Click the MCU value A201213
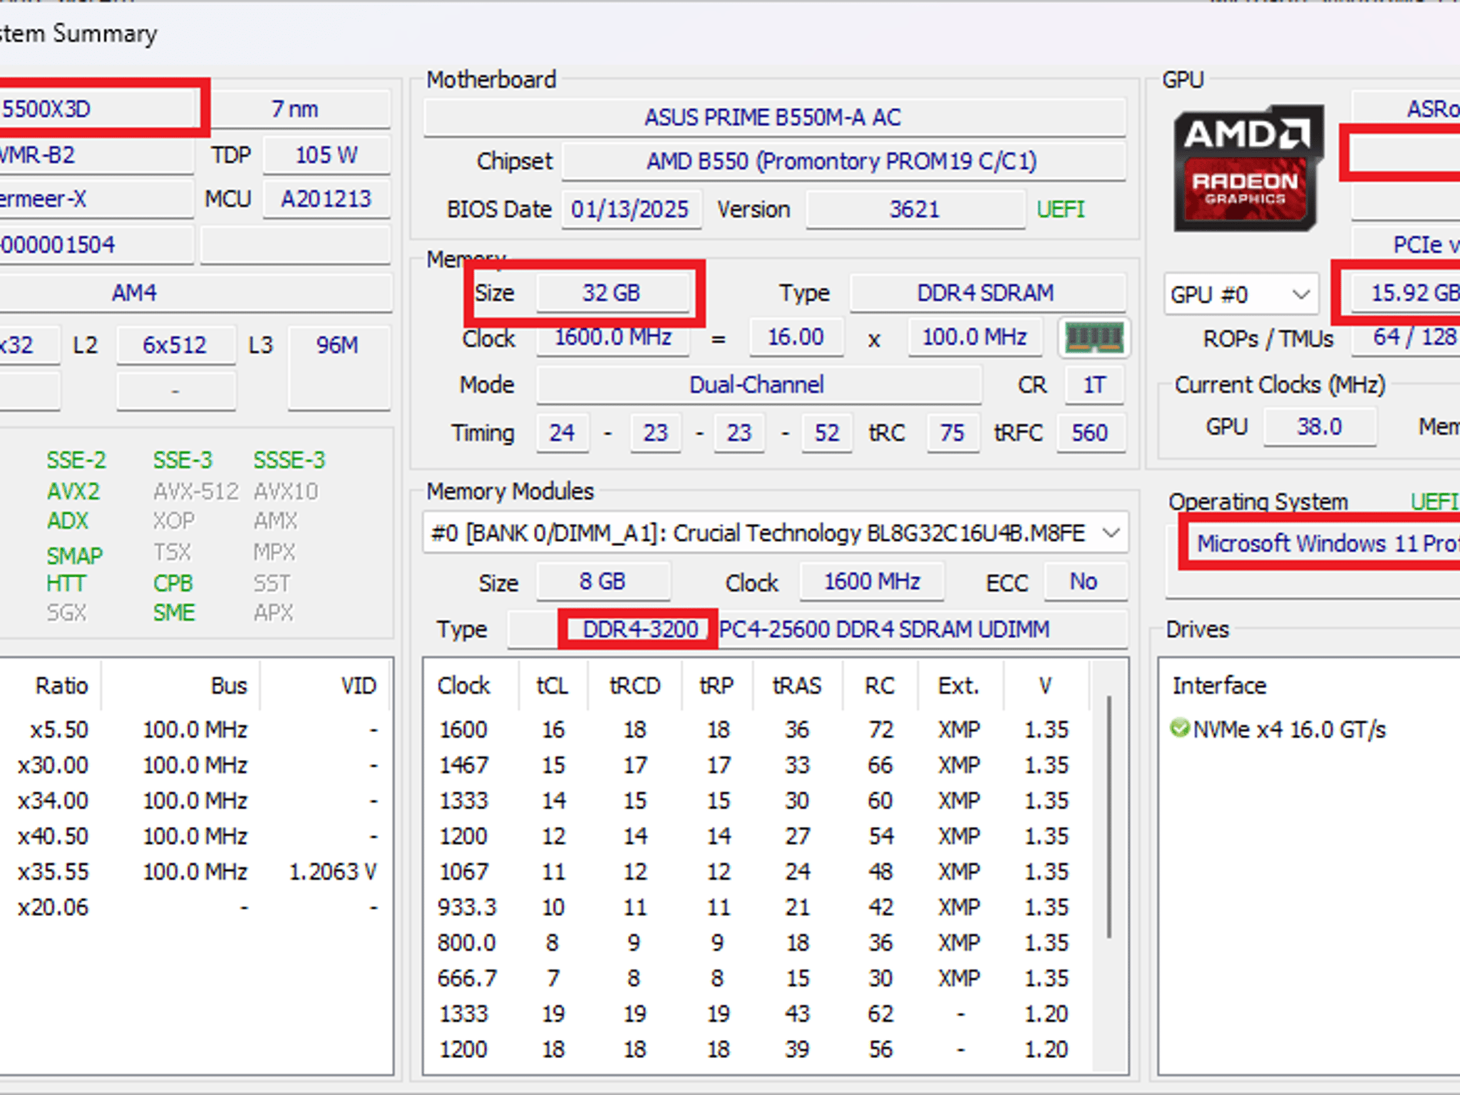The image size is (1460, 1095). (x=327, y=199)
